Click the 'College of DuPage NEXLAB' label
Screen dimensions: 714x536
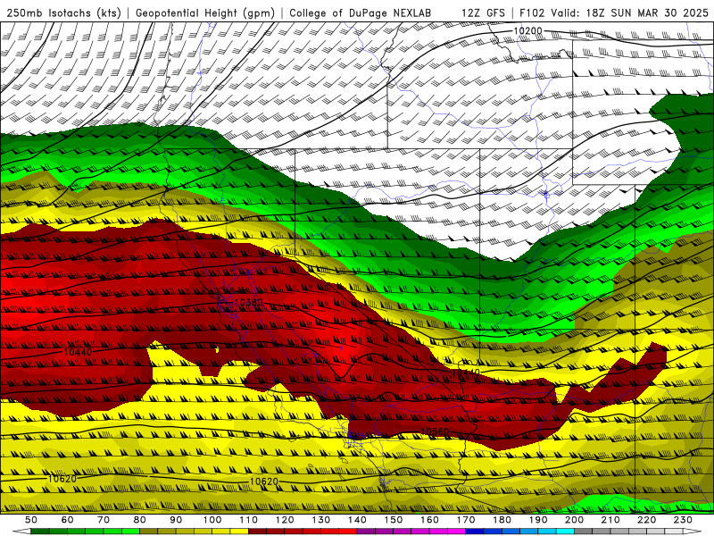point(361,13)
